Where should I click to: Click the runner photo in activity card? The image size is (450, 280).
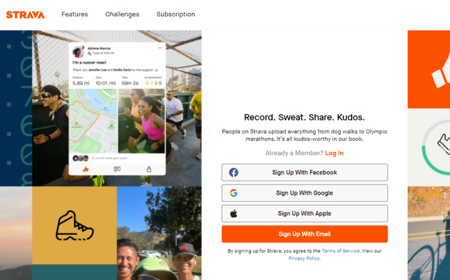tap(141, 121)
